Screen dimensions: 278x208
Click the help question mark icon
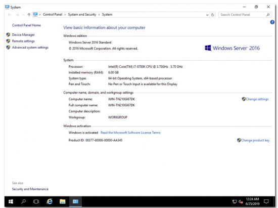[x=272, y=22]
